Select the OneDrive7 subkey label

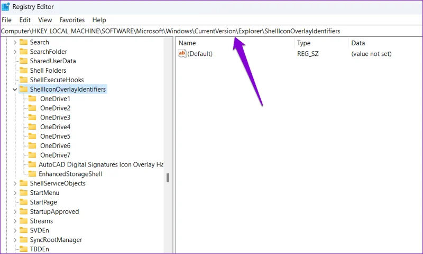(x=56, y=155)
